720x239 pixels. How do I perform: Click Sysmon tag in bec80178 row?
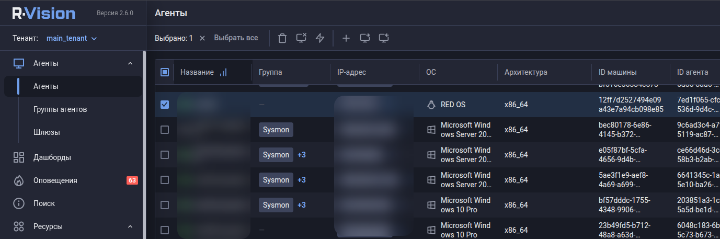(x=276, y=130)
